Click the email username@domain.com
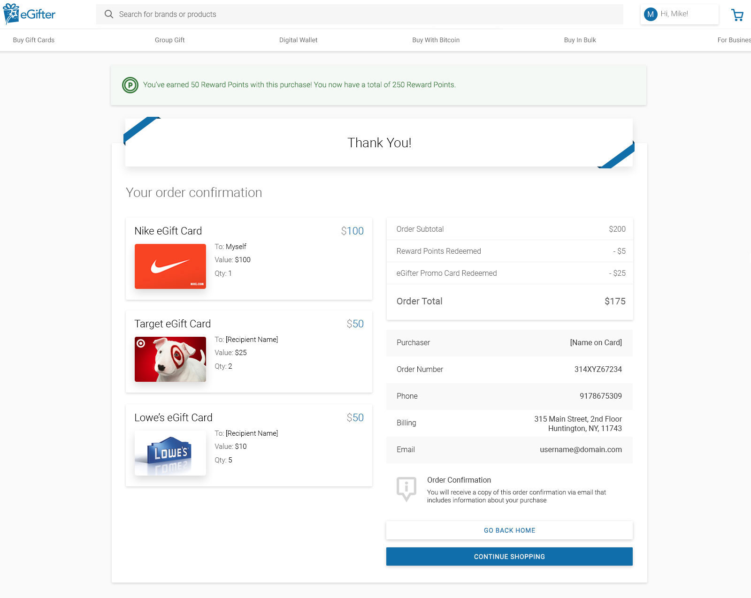751x598 pixels. pyautogui.click(x=581, y=449)
